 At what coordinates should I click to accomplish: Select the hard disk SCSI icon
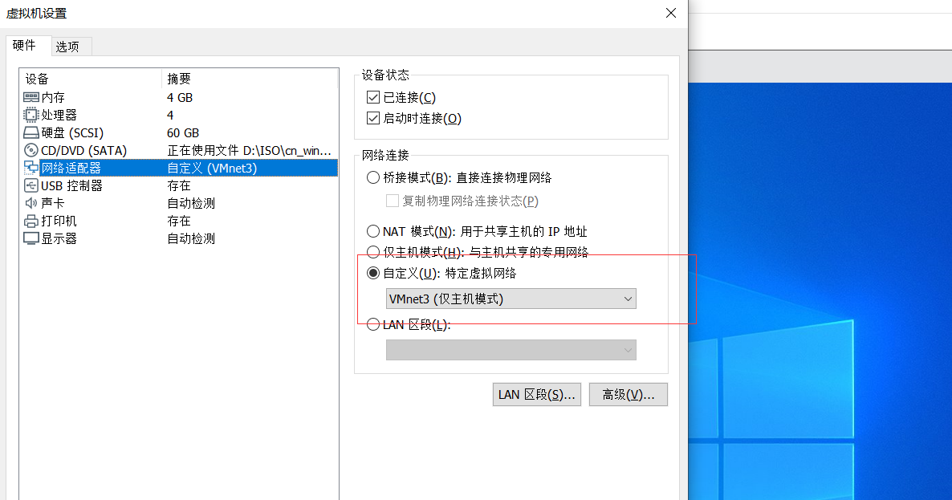[x=31, y=132]
